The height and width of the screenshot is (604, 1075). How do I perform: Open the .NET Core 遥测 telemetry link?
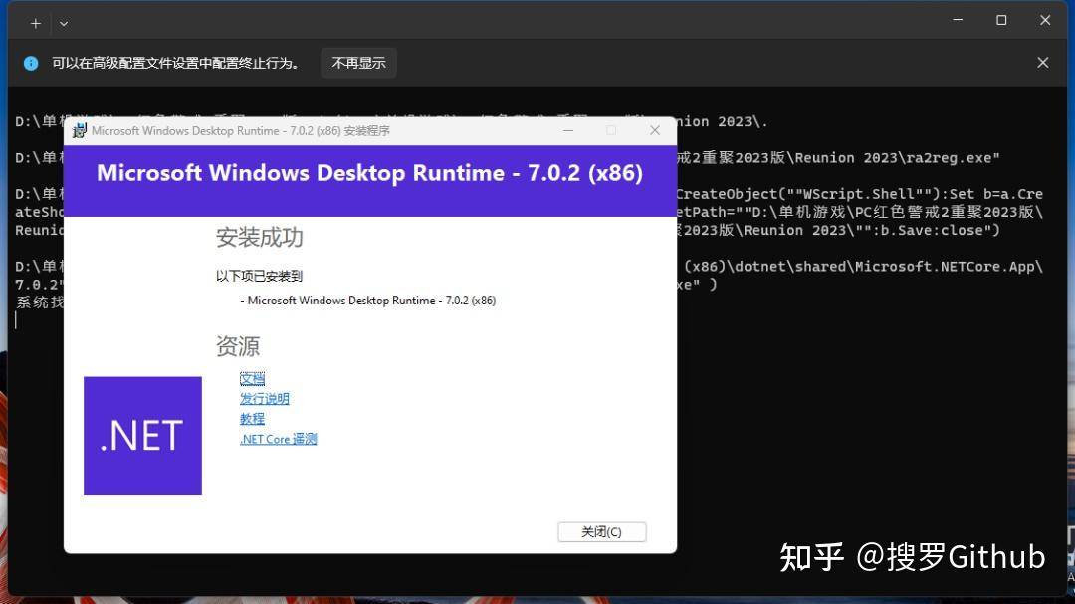pyautogui.click(x=279, y=439)
